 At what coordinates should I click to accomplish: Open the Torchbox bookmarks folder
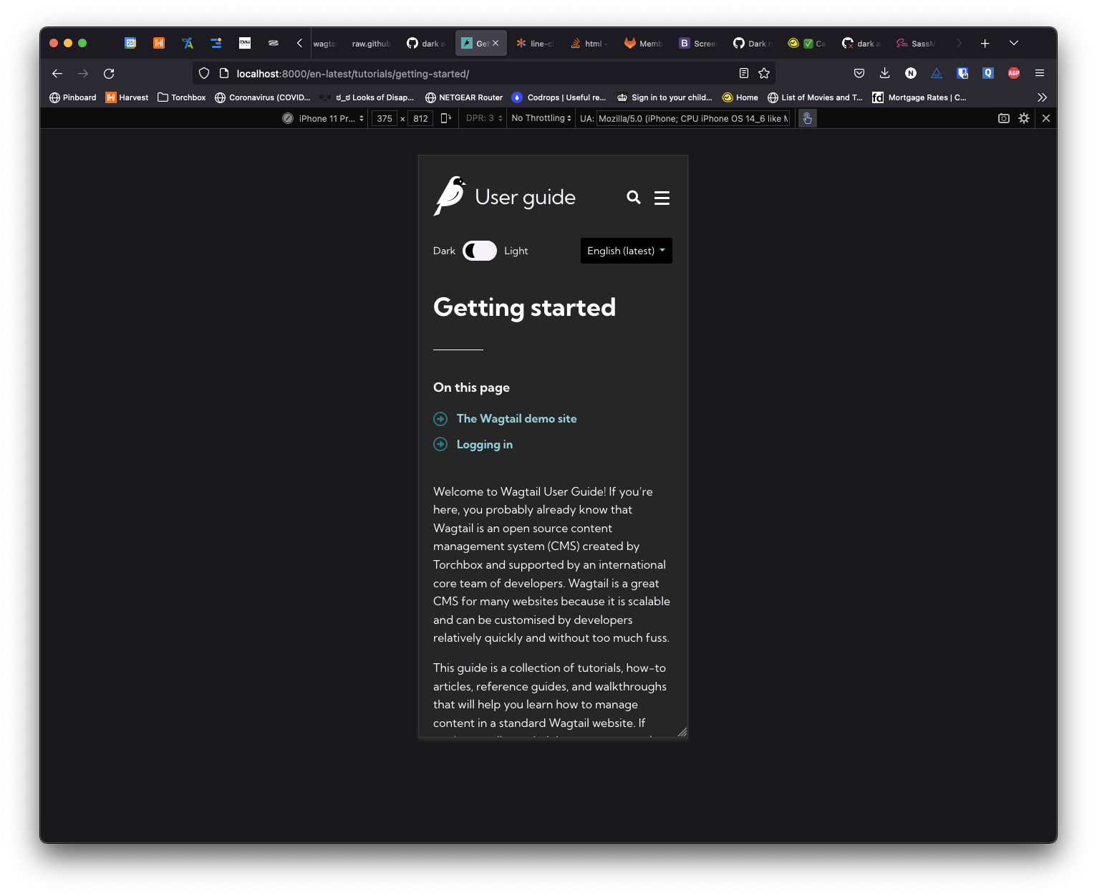[x=181, y=97]
